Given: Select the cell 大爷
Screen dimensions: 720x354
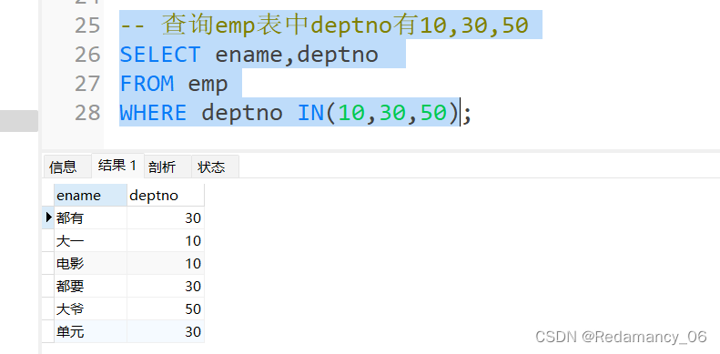Looking at the screenshot, I should click(90, 308).
